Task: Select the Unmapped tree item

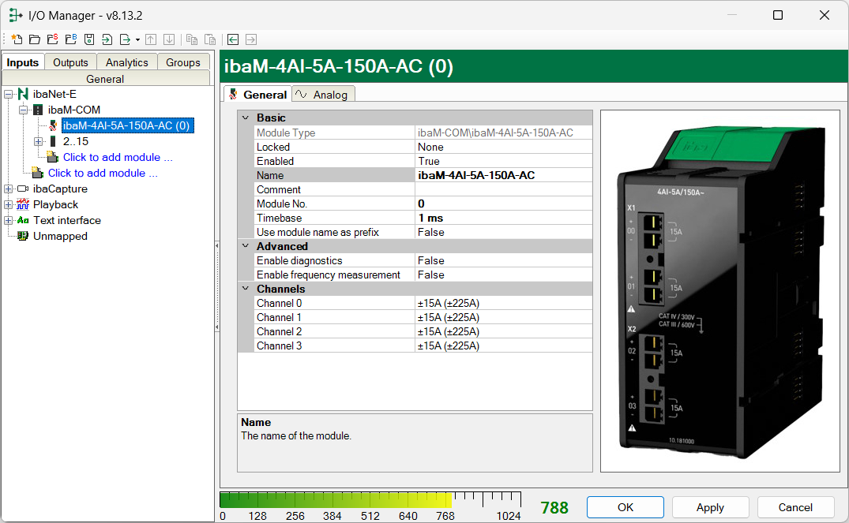Action: point(60,236)
